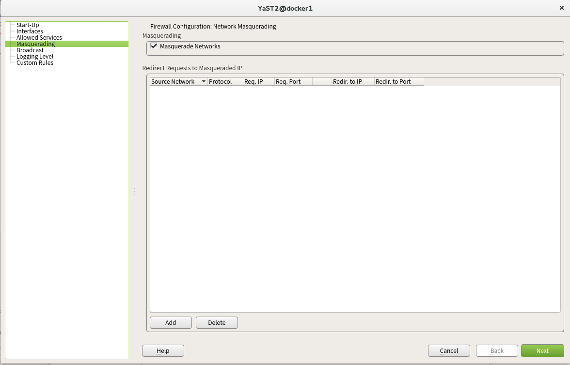Click the Req. IP column header

point(258,82)
